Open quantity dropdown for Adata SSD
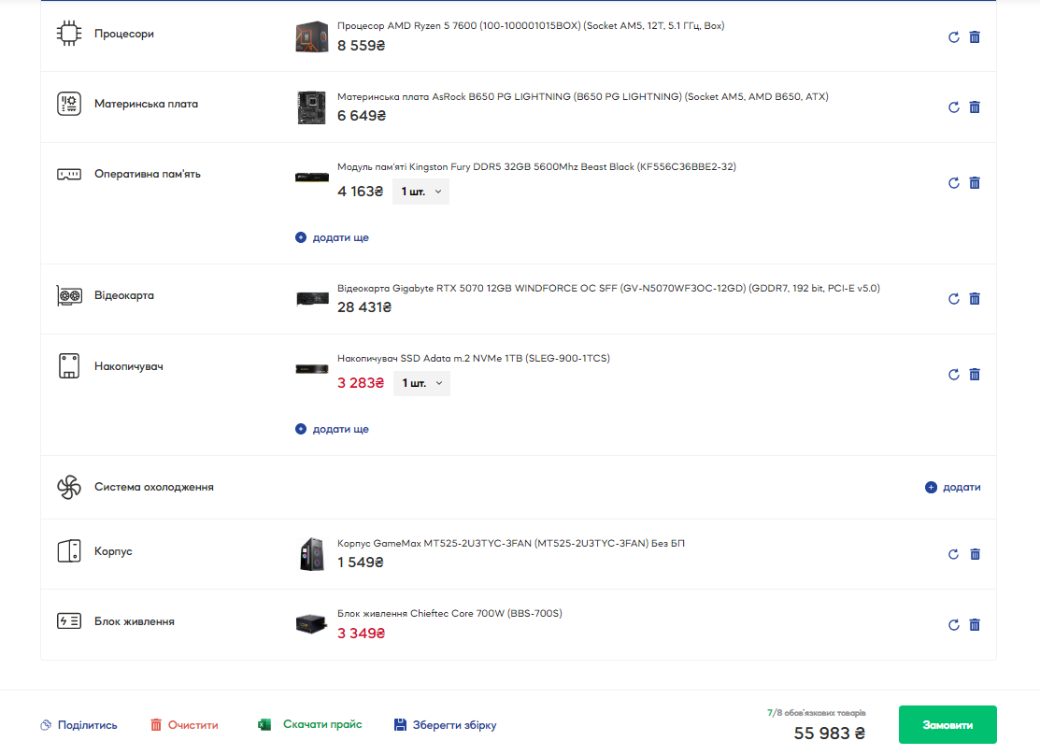Viewport: 1040px width, 755px height. pos(421,383)
